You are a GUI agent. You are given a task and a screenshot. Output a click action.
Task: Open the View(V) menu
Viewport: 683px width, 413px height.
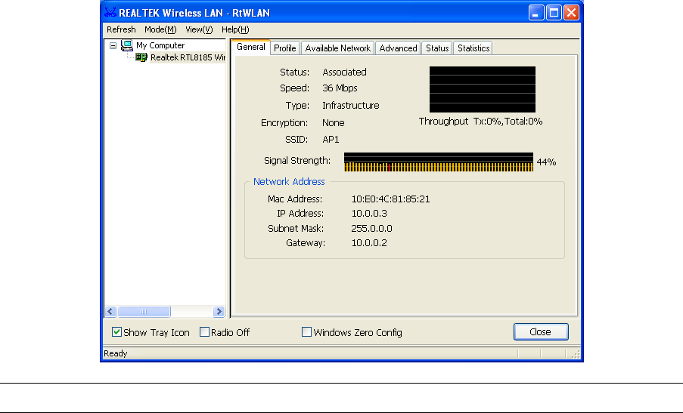199,29
